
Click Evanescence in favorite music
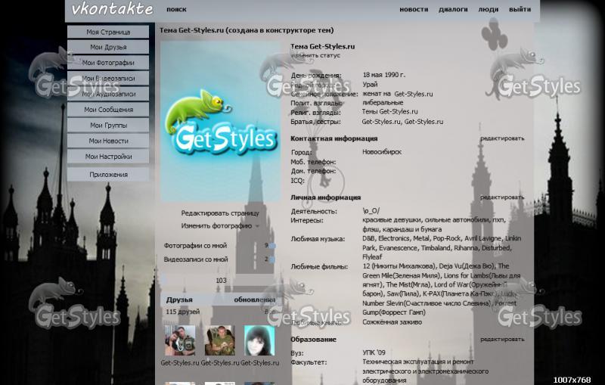pos(399,247)
